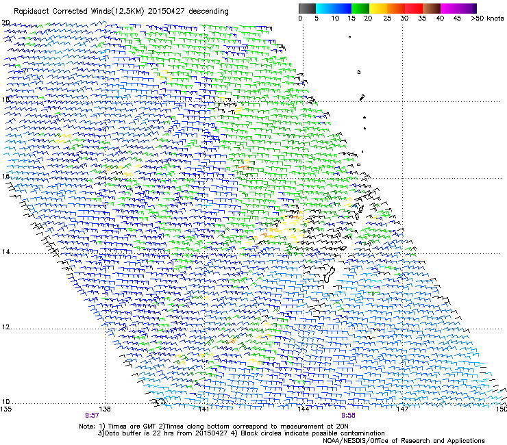Click the orange 25-30 knots legend swatch

[396, 8]
